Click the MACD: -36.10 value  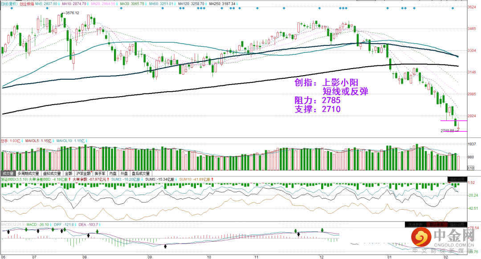tap(38, 225)
